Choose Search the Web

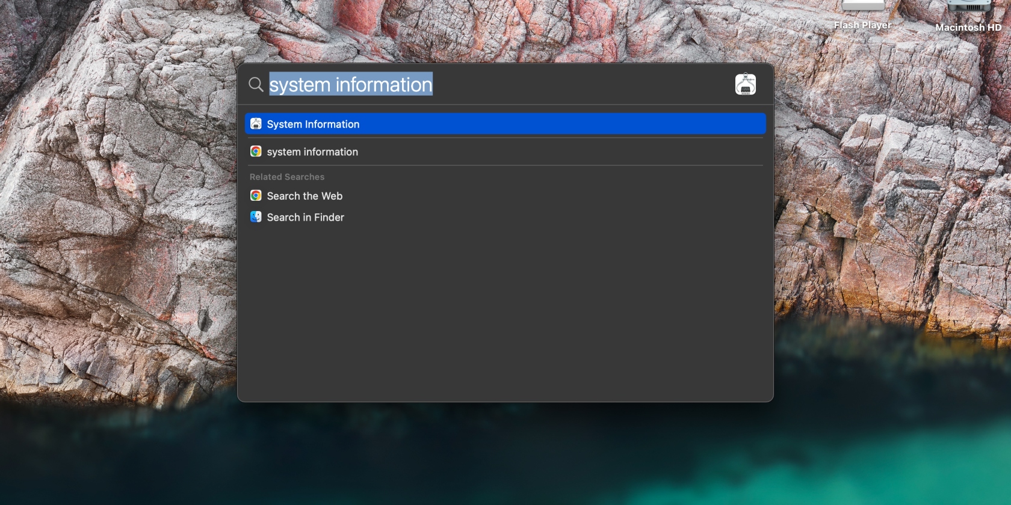[505, 196]
